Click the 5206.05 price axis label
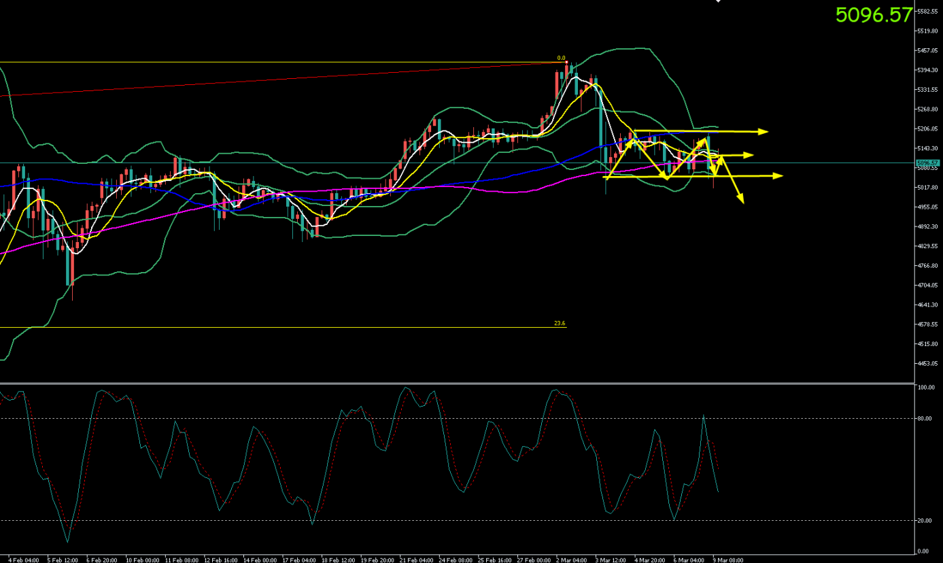943x563 pixels. pos(929,129)
